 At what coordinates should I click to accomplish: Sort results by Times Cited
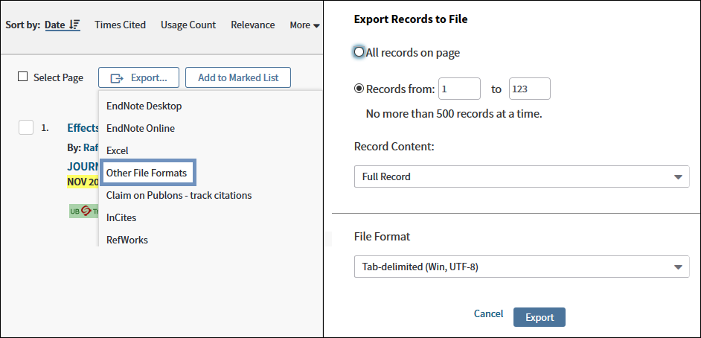pos(120,25)
